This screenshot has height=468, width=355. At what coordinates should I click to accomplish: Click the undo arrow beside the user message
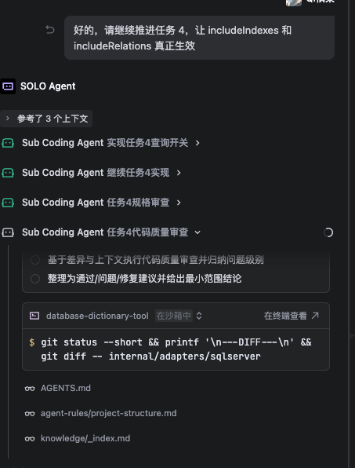tap(50, 30)
